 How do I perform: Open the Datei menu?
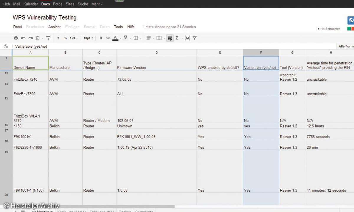[17, 27]
